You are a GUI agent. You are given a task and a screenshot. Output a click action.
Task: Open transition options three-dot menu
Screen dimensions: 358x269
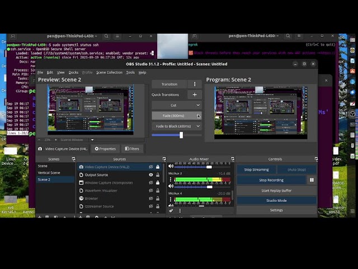click(195, 84)
